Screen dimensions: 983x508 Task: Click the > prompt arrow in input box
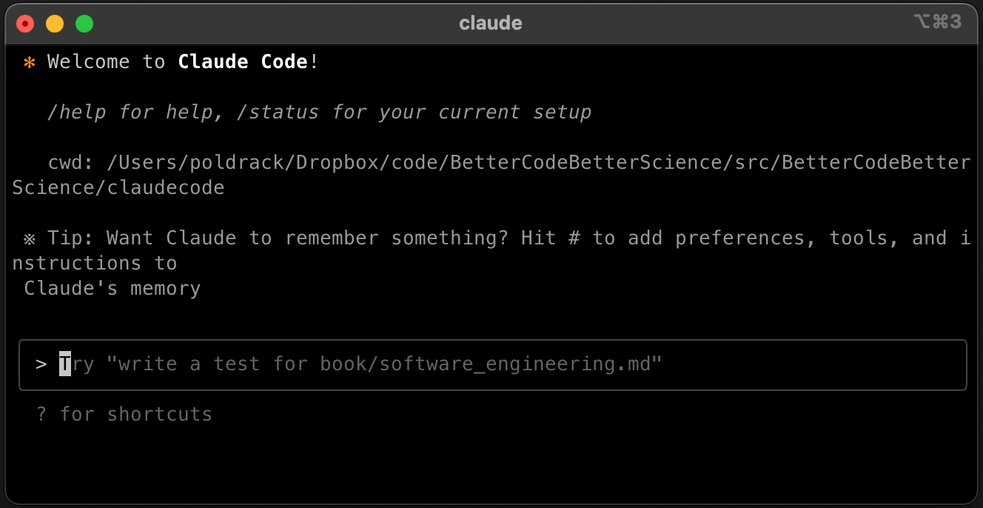coord(41,364)
